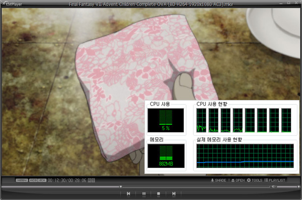Skip to the previous track

(x=128, y=193)
